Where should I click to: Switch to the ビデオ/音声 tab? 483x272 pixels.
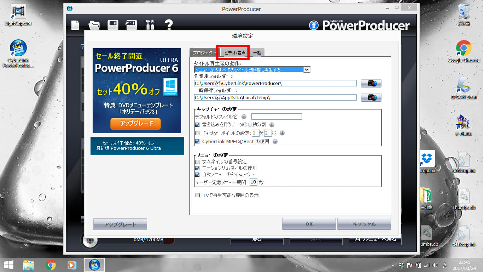coord(234,52)
